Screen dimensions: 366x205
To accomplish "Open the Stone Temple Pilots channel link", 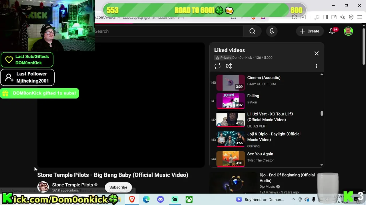I will [x=73, y=185].
